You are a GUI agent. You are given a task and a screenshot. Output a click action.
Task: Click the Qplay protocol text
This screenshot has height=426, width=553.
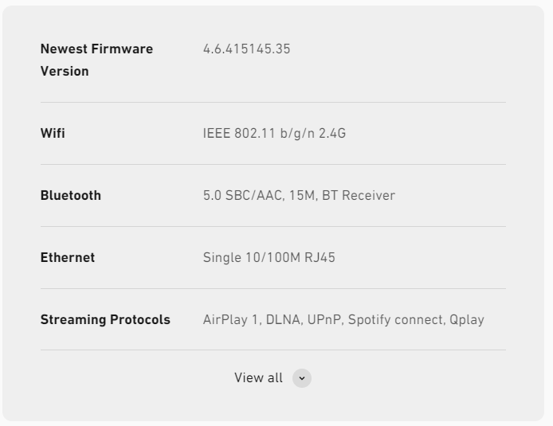467,319
